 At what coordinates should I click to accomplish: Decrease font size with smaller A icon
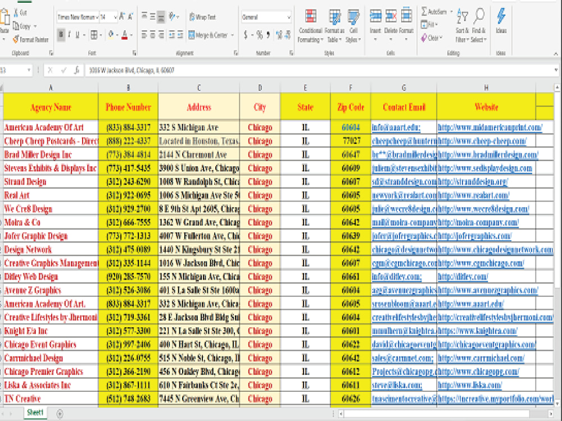click(x=130, y=16)
